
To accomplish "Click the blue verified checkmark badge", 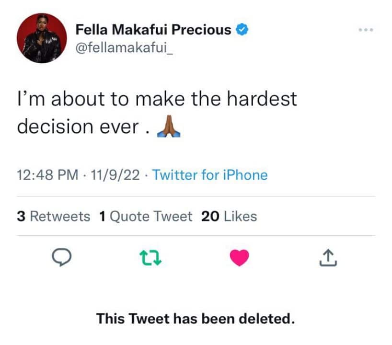I will point(242,29).
